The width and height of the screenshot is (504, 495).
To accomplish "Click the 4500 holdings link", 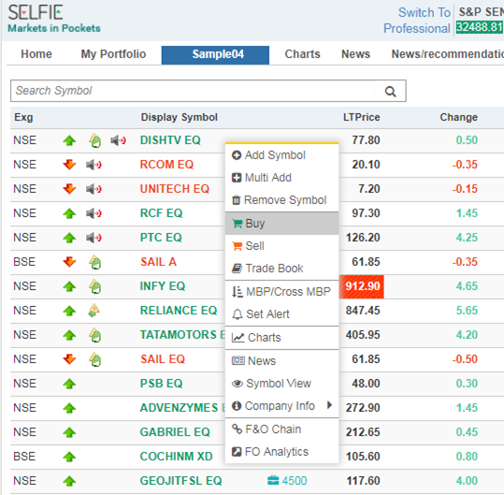I will click(295, 481).
